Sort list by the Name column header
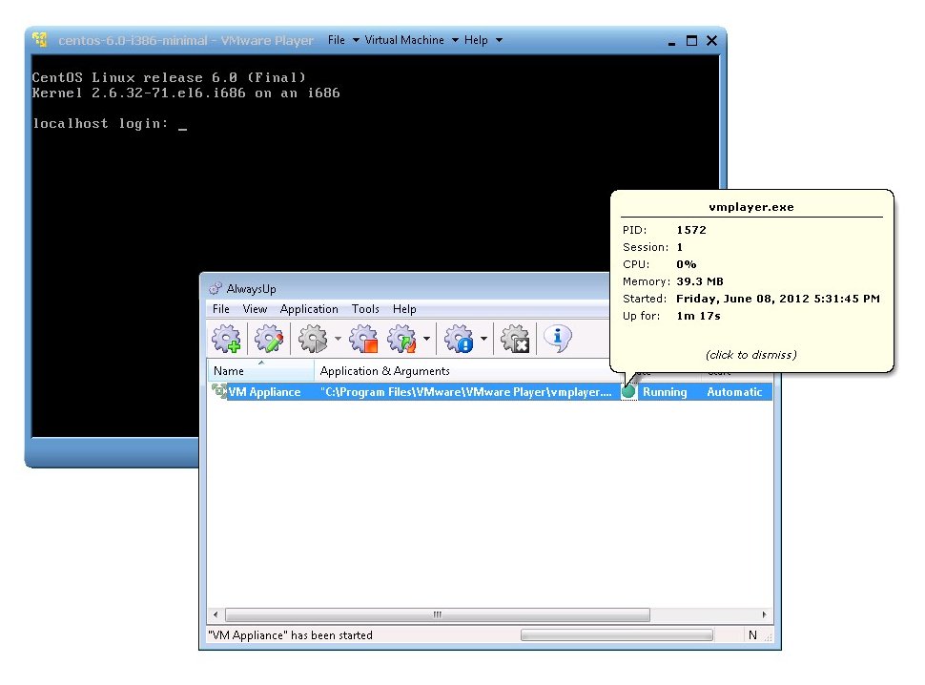The width and height of the screenshot is (925, 685). point(260,371)
